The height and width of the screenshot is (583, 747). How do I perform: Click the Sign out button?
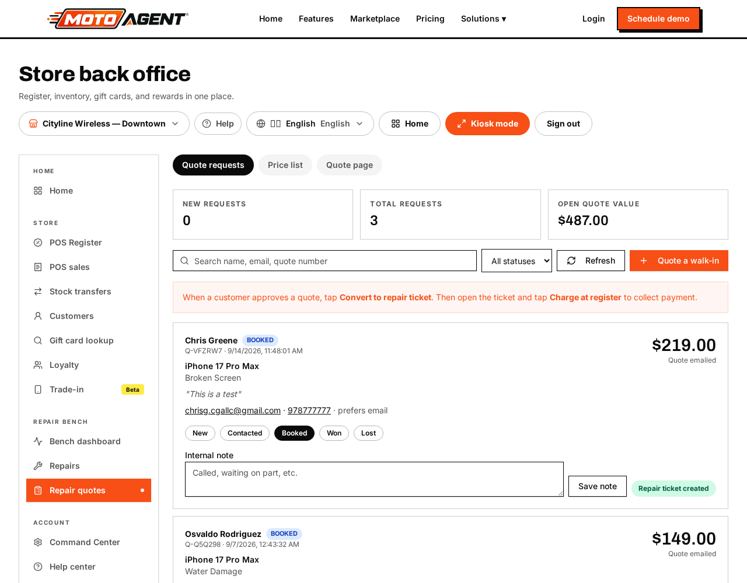pos(563,124)
